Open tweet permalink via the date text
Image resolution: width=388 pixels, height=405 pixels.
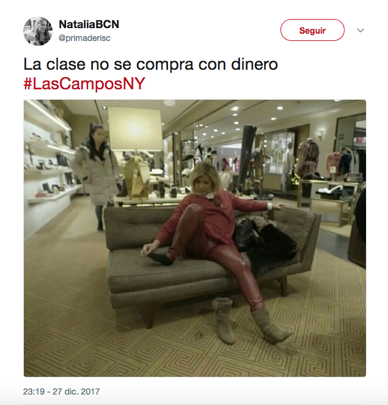[61, 392]
